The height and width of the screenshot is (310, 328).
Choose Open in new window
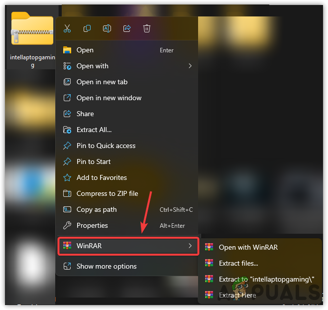tap(127, 98)
